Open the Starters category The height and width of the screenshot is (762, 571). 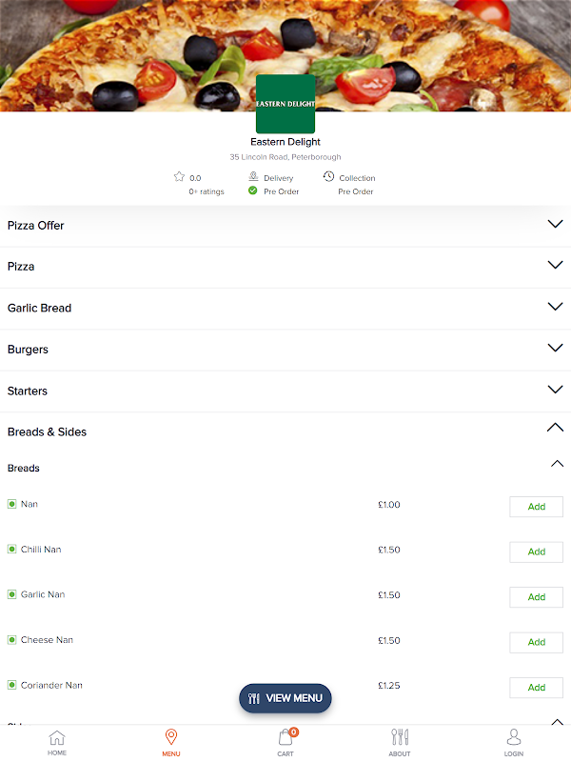point(556,390)
